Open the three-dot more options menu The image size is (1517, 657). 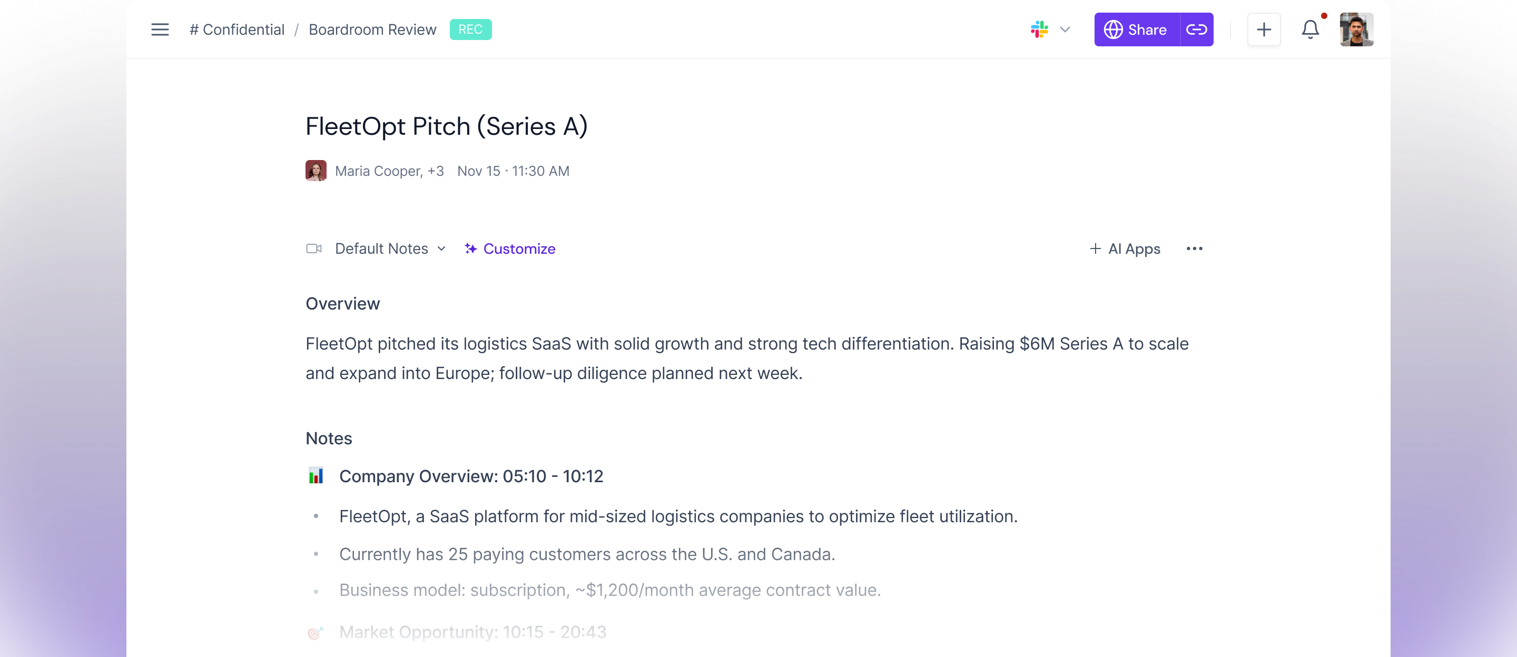click(x=1195, y=248)
